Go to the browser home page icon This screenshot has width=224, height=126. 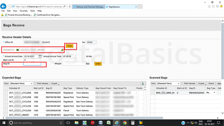(210, 6)
